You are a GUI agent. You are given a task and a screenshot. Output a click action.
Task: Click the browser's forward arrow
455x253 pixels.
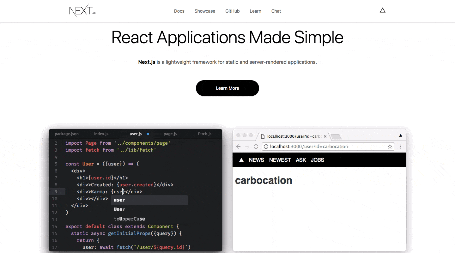pyautogui.click(x=247, y=147)
